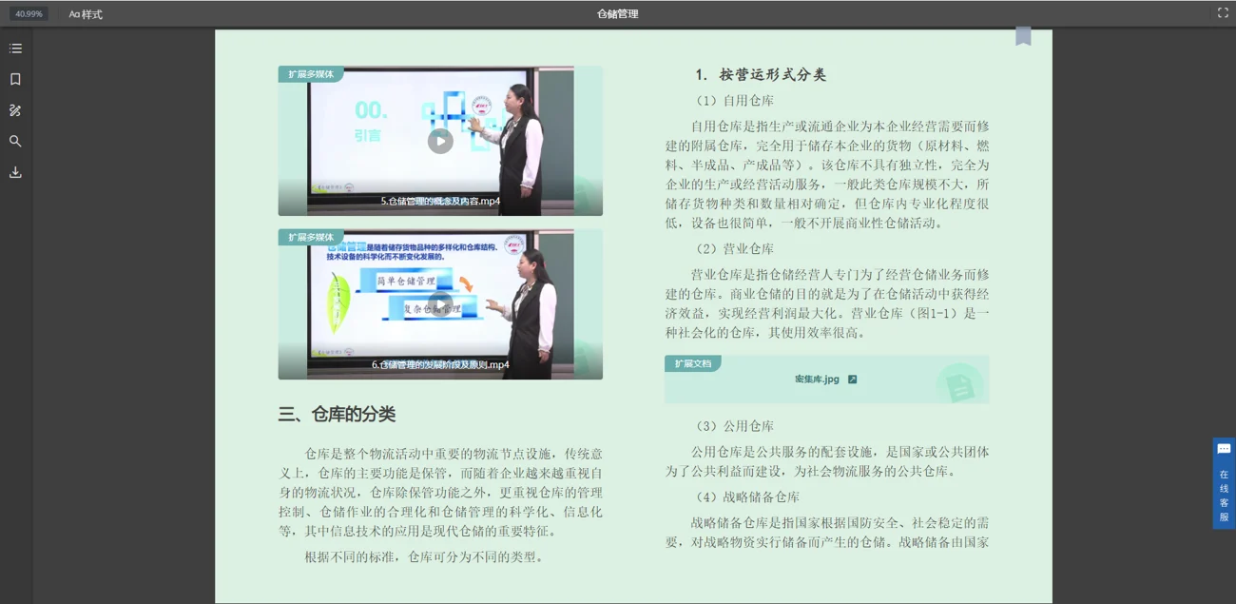Click the heading 三、仓库的分类
The width and height of the screenshot is (1236, 604).
click(337, 414)
